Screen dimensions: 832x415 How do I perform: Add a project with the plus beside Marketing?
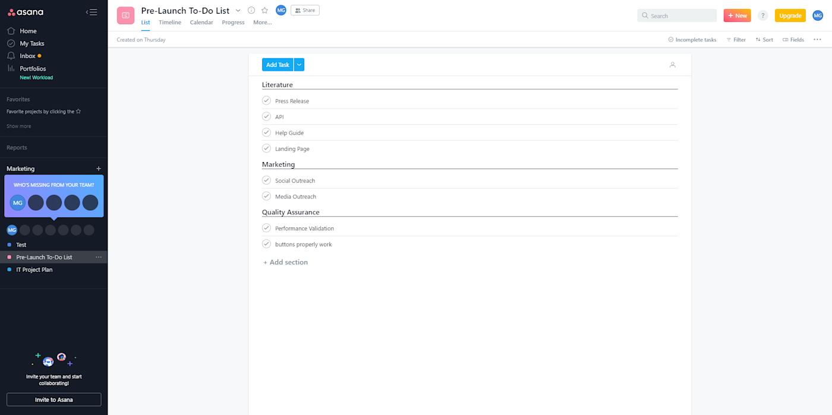[x=99, y=169]
